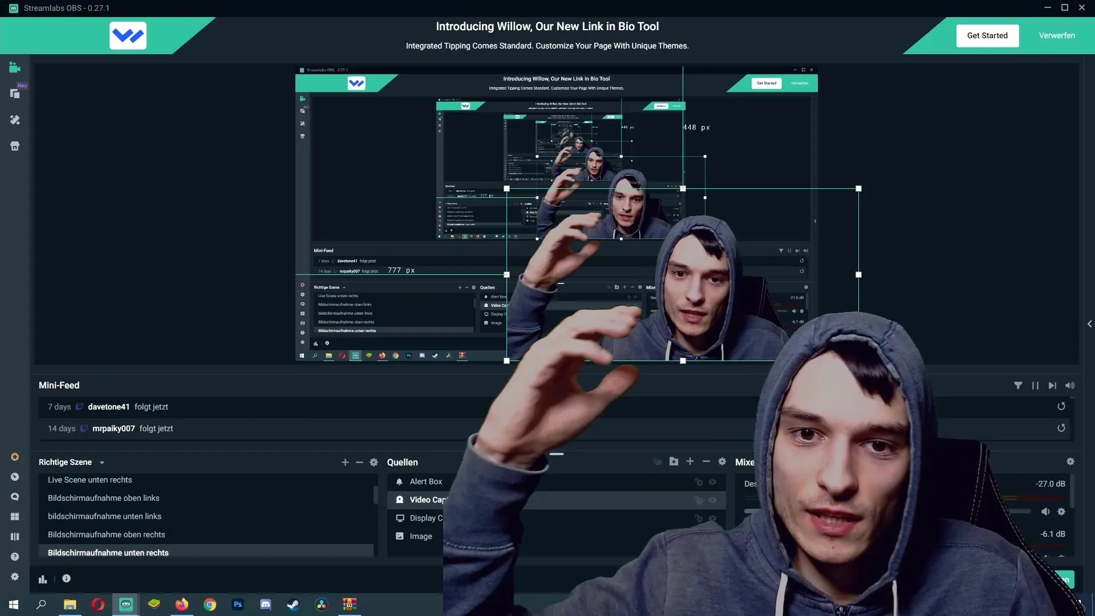Expand the collapsed right-side panel chevron
The width and height of the screenshot is (1095, 616).
coord(1089,324)
